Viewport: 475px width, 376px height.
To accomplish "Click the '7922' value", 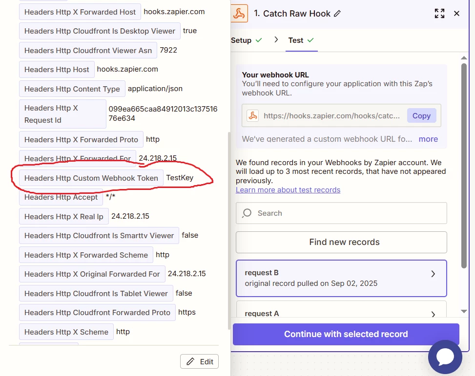I will point(168,50).
